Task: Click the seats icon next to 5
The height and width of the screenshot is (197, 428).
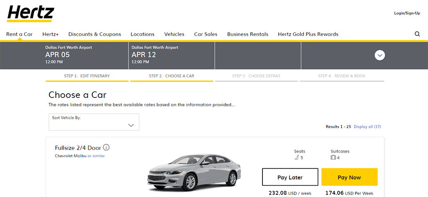Action: 297,158
